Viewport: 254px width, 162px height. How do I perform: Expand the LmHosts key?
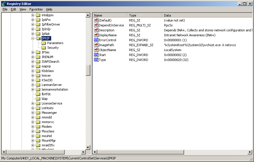(33, 108)
